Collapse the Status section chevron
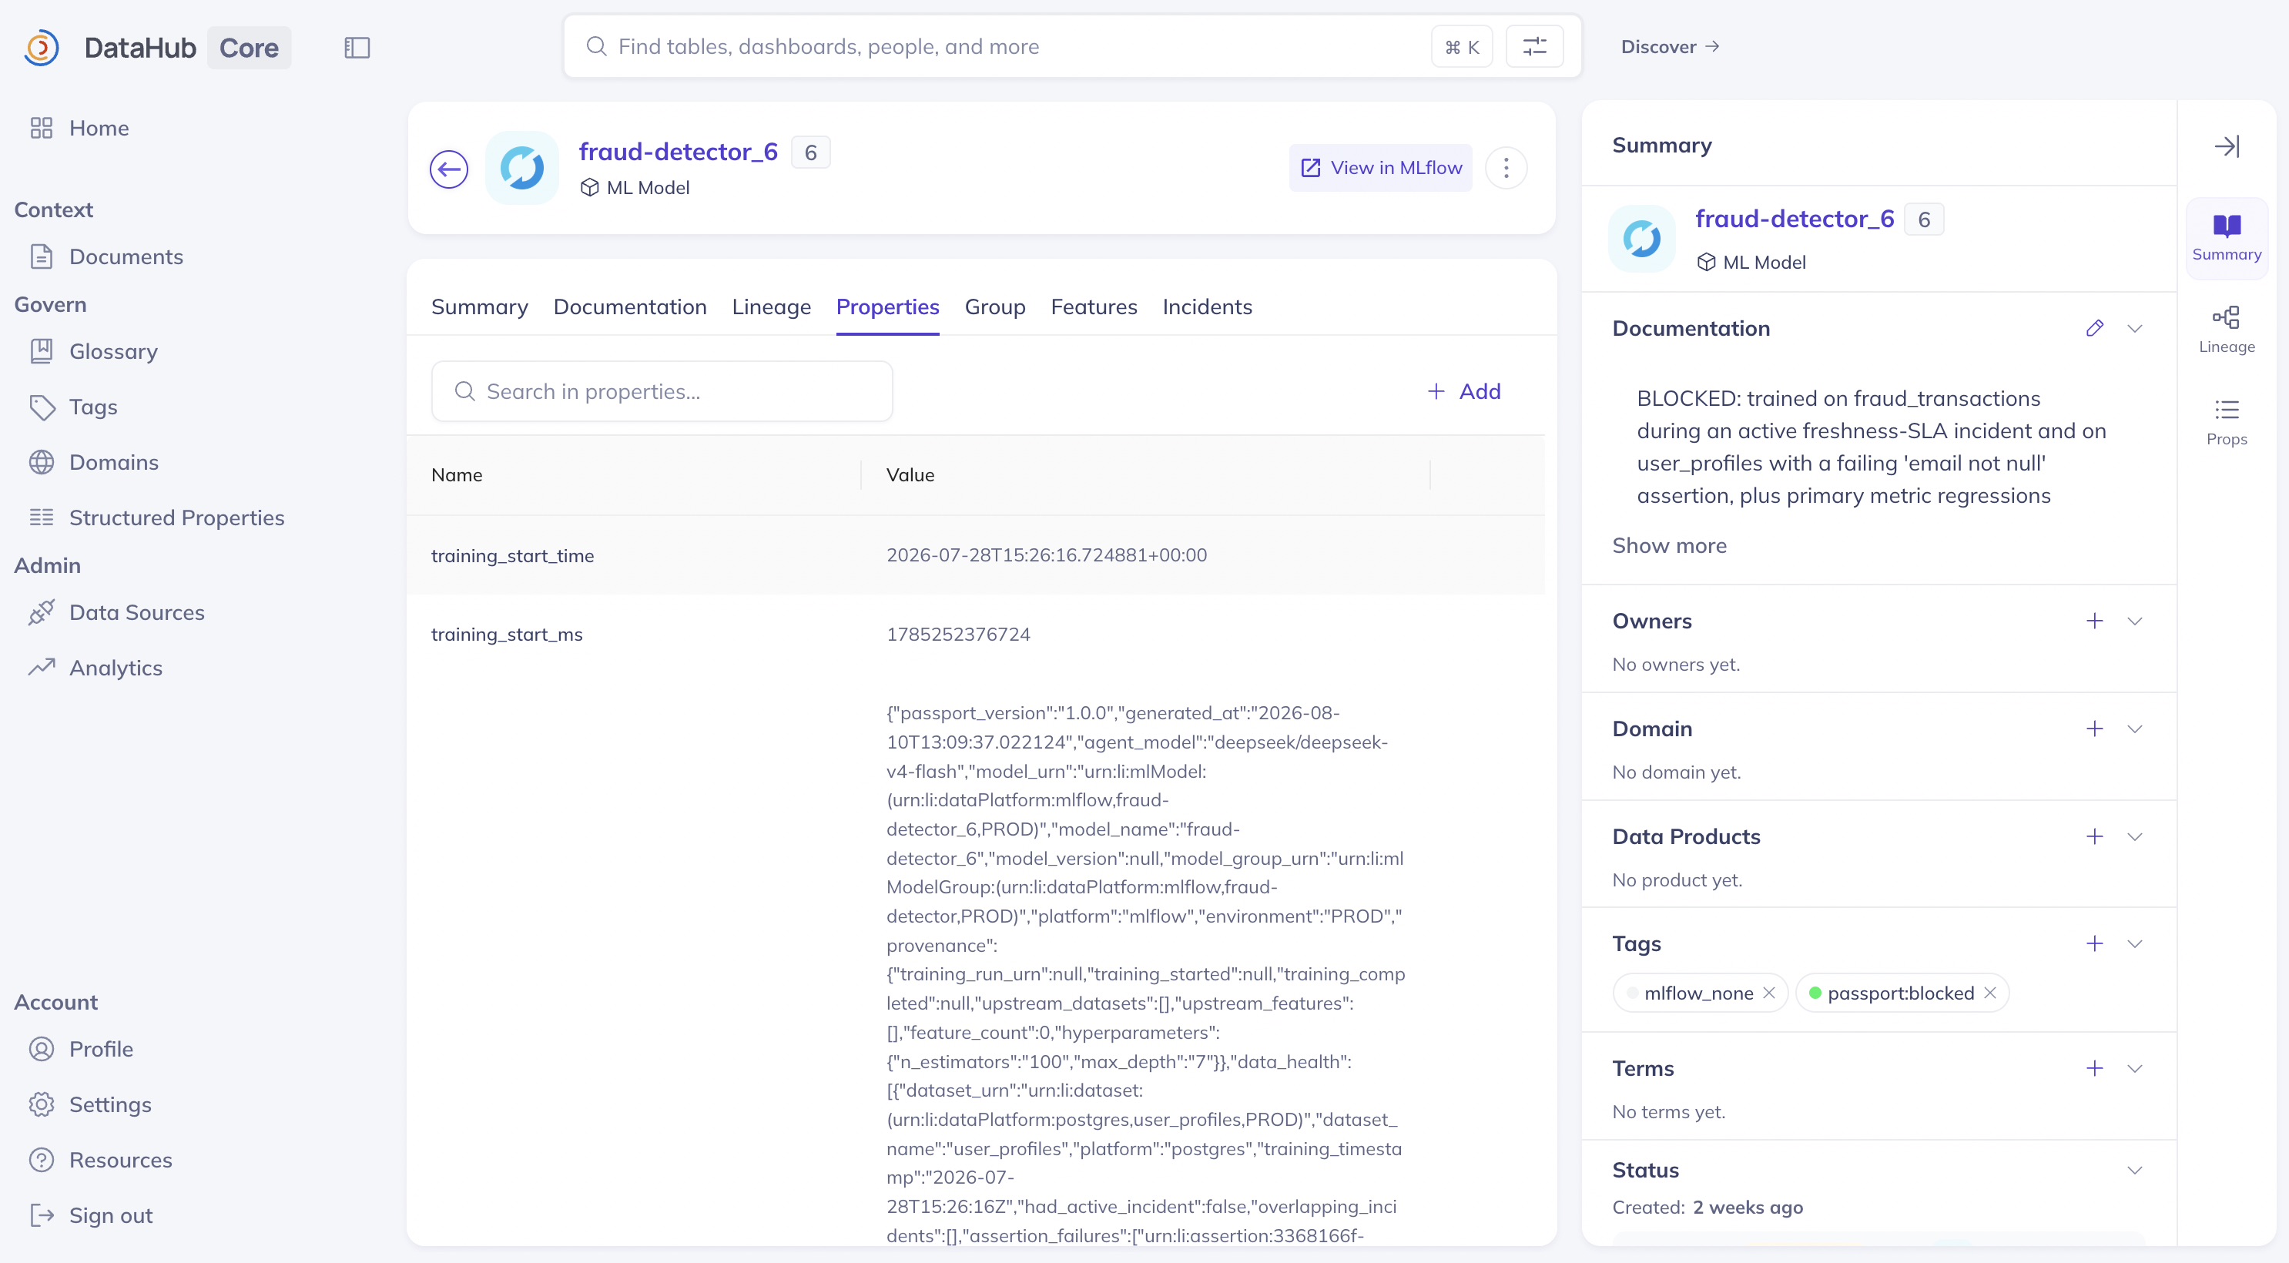 2134,1170
